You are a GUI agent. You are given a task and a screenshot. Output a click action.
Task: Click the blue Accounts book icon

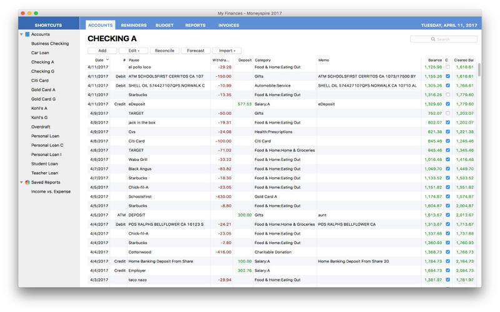coord(27,34)
